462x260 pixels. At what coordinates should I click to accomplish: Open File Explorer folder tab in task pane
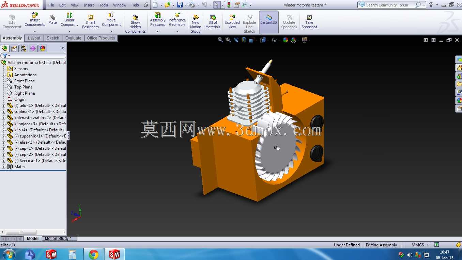point(459,84)
